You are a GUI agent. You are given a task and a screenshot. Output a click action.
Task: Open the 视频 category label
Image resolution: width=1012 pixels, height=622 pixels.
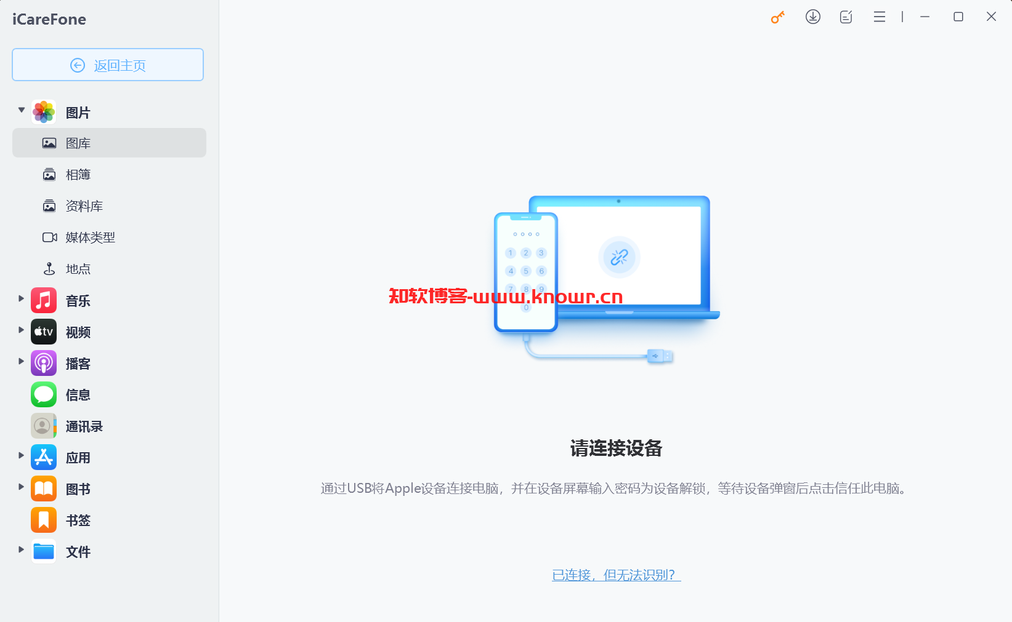(78, 332)
